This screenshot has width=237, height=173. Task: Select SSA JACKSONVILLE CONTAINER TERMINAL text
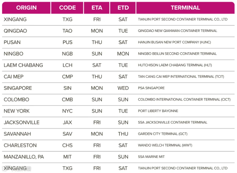click(x=172, y=123)
